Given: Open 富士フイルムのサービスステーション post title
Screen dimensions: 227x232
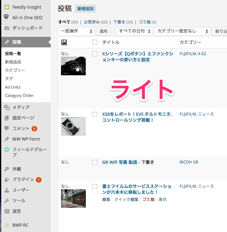Looking at the screenshot, I should tap(137, 189).
